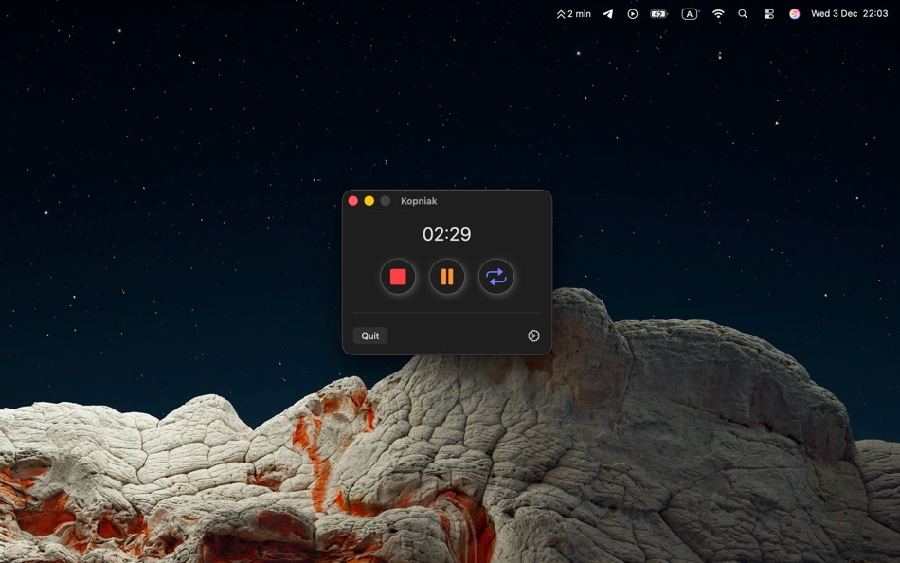The height and width of the screenshot is (563, 900).
Task: Quit Kopniak using the Quit button
Action: click(x=369, y=336)
